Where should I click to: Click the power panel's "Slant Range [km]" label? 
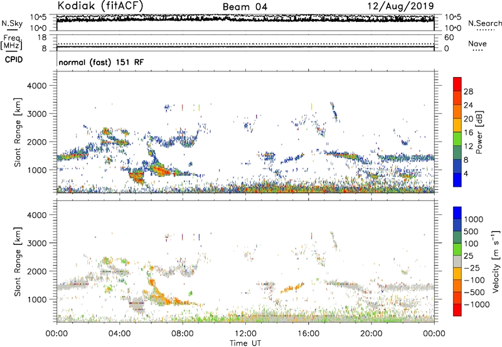[18, 132]
